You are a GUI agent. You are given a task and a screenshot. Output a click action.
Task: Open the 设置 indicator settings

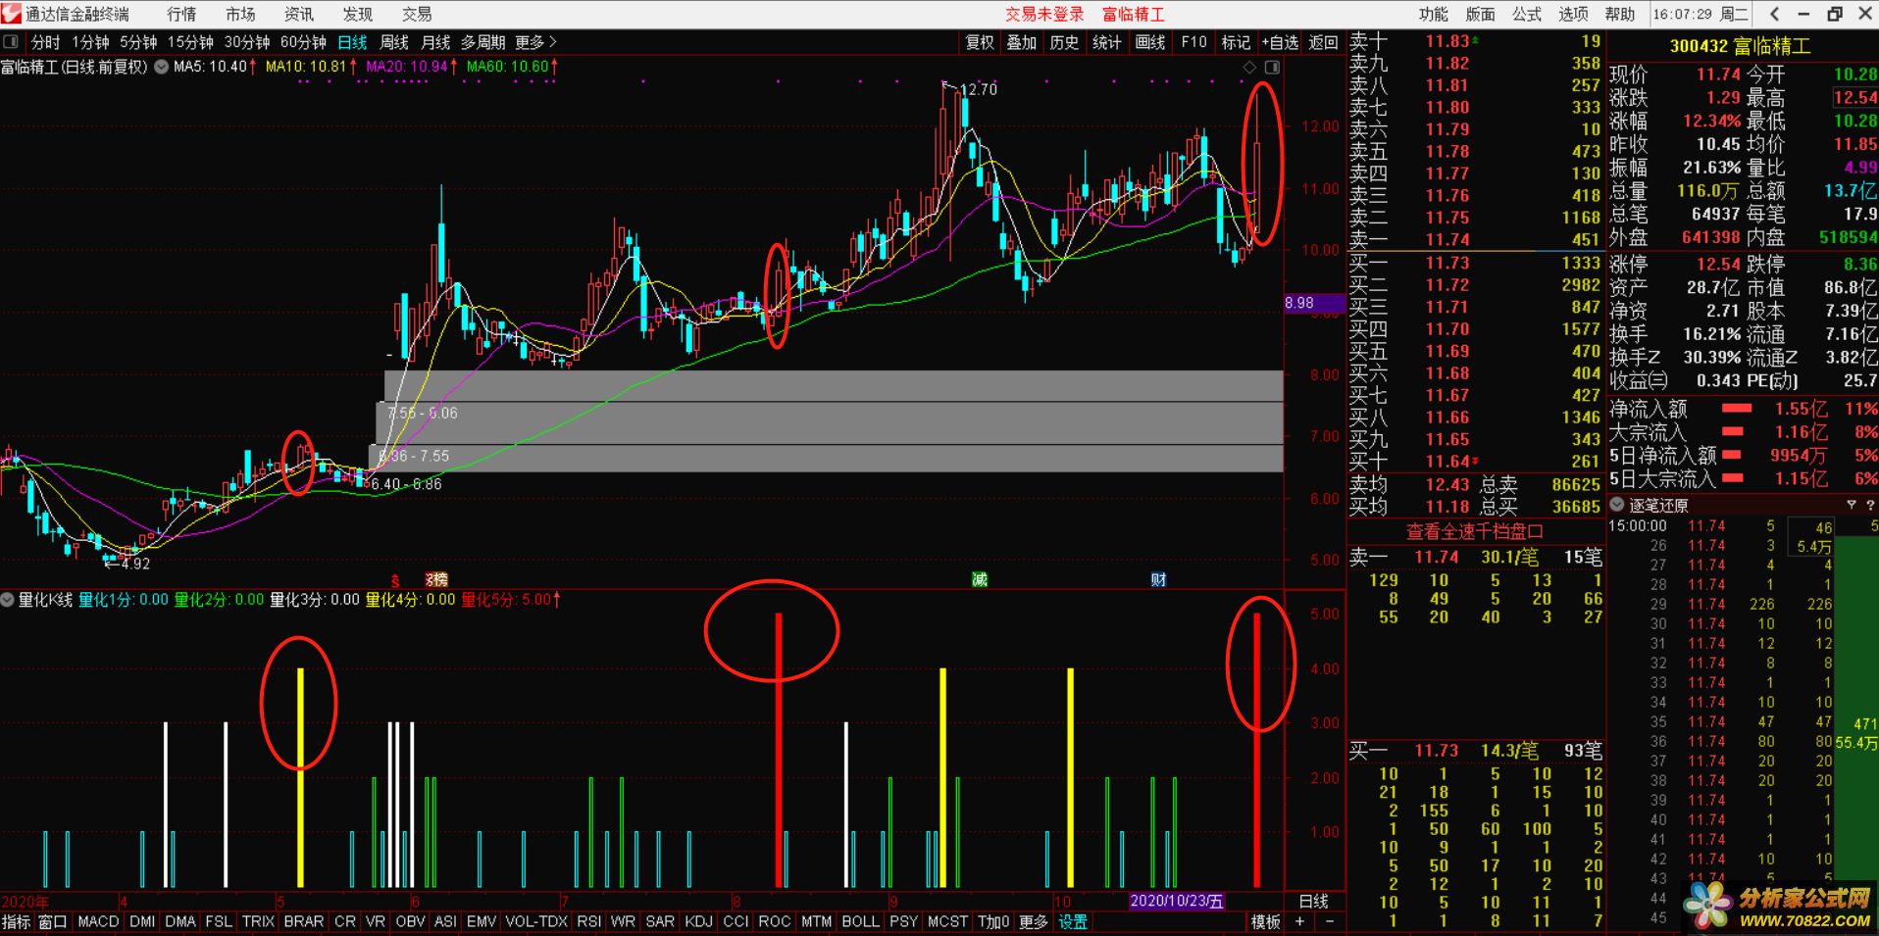pos(1073,921)
